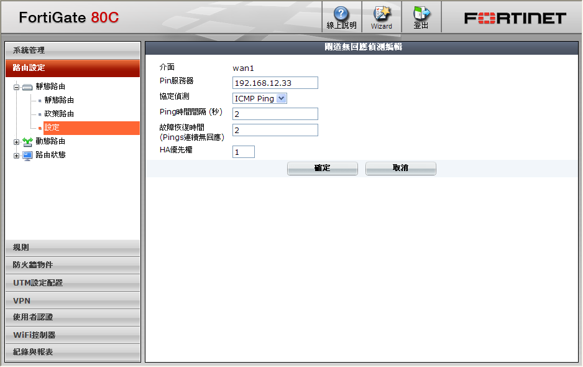Select the 靜態路由 parent node label
The height and width of the screenshot is (367, 583).
pyautogui.click(x=50, y=86)
